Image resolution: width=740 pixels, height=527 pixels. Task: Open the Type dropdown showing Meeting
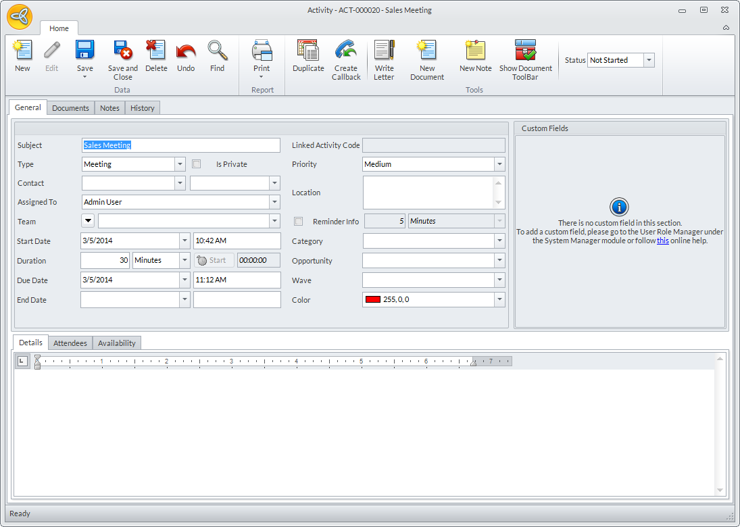tap(180, 164)
